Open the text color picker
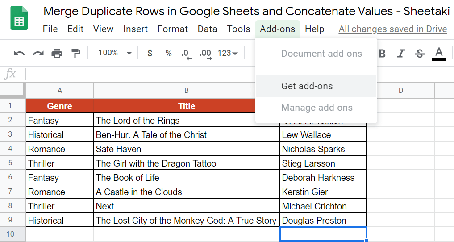 point(439,54)
